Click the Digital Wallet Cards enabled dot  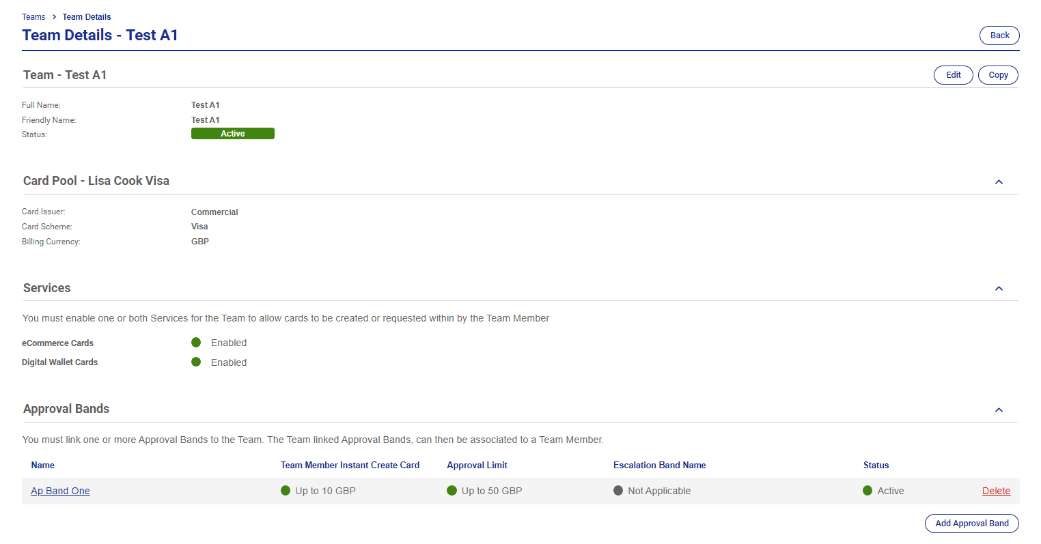[196, 362]
